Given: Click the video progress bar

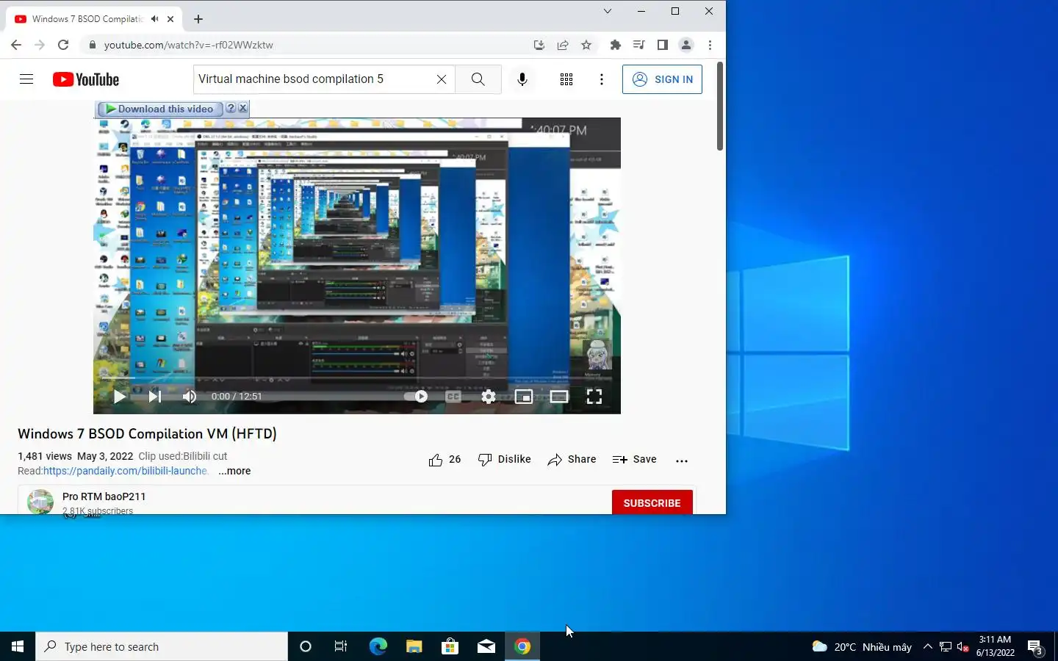Looking at the screenshot, I should [x=357, y=379].
